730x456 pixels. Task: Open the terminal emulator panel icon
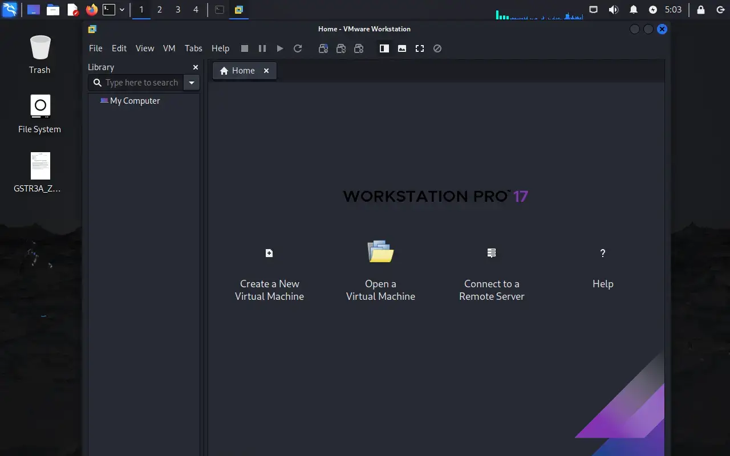[109, 10]
